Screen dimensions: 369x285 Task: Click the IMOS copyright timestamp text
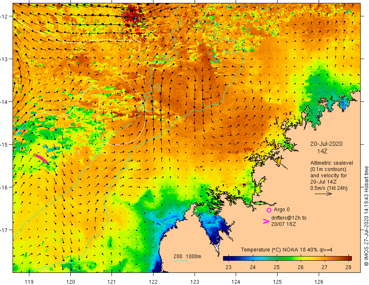[x=366, y=216]
